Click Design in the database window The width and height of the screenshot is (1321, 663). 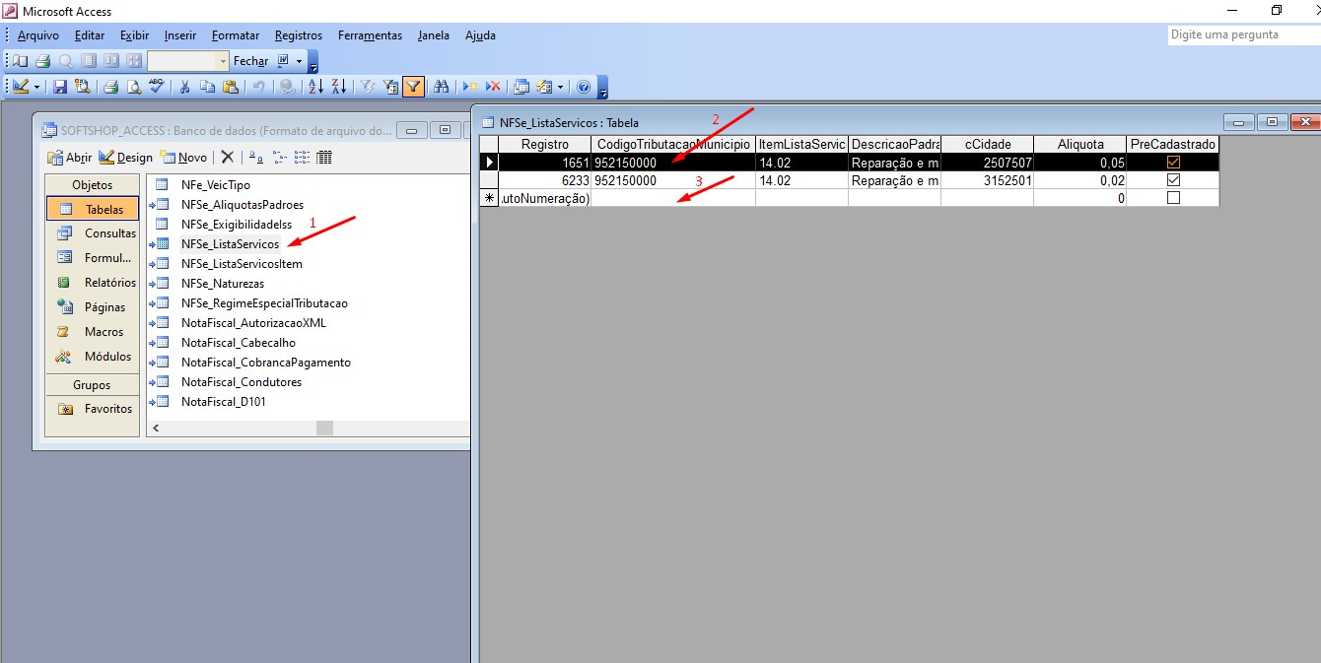[x=126, y=158]
